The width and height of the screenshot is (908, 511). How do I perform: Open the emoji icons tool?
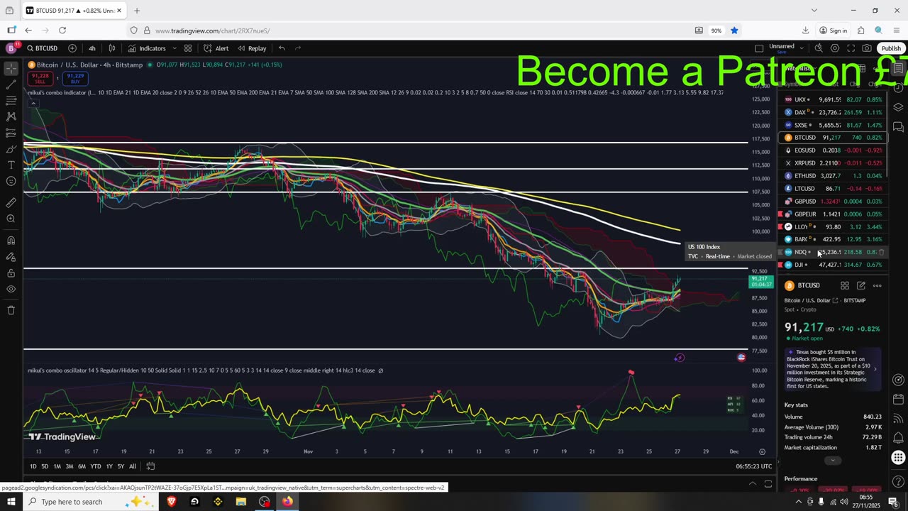[x=11, y=182]
